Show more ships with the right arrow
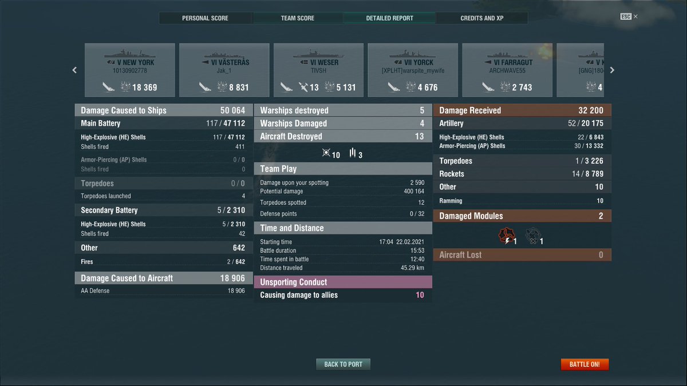 (612, 70)
